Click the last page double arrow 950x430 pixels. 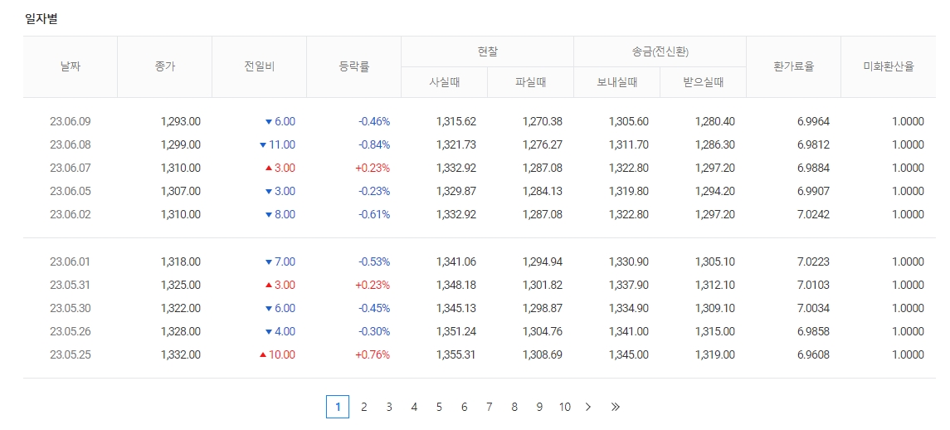tap(616, 407)
